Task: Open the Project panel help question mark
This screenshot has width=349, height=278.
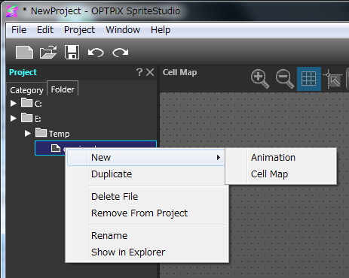Action: point(139,72)
